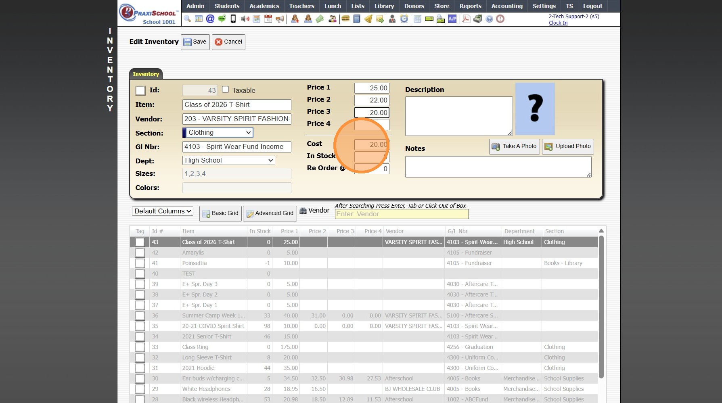Click the magnifying glass search icon
Image resolution: width=722 pixels, height=403 pixels.
click(x=187, y=19)
